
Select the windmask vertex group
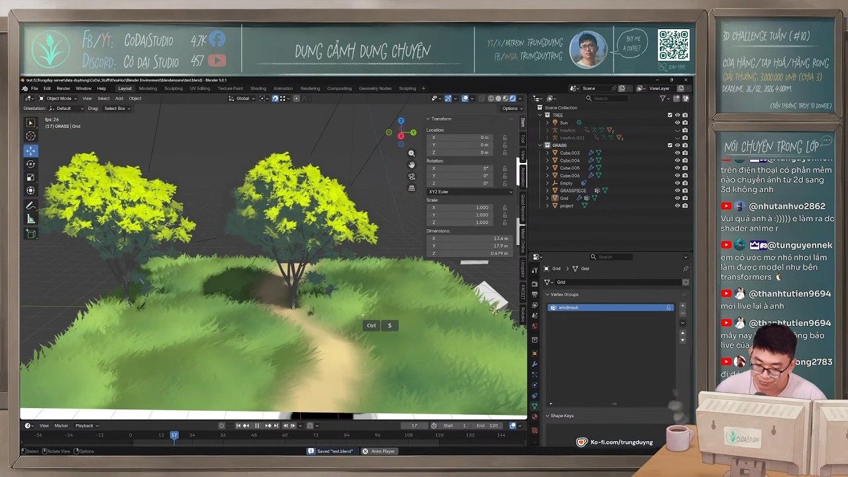pyautogui.click(x=610, y=307)
